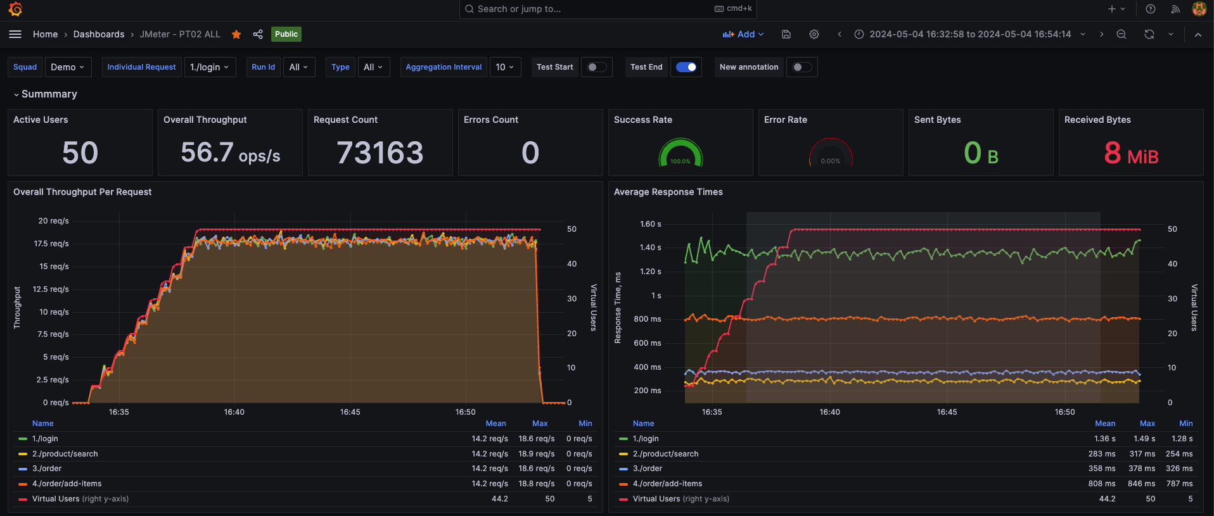
Task: Disable the Test End toggle
Action: (x=686, y=67)
